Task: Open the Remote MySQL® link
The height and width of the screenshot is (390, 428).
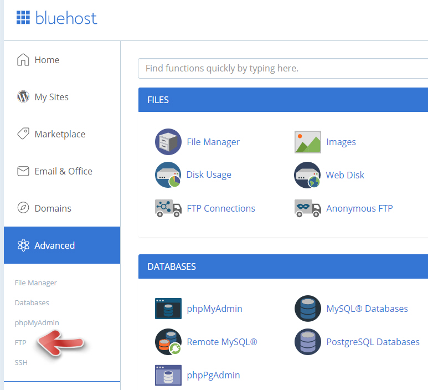Action: [x=222, y=342]
